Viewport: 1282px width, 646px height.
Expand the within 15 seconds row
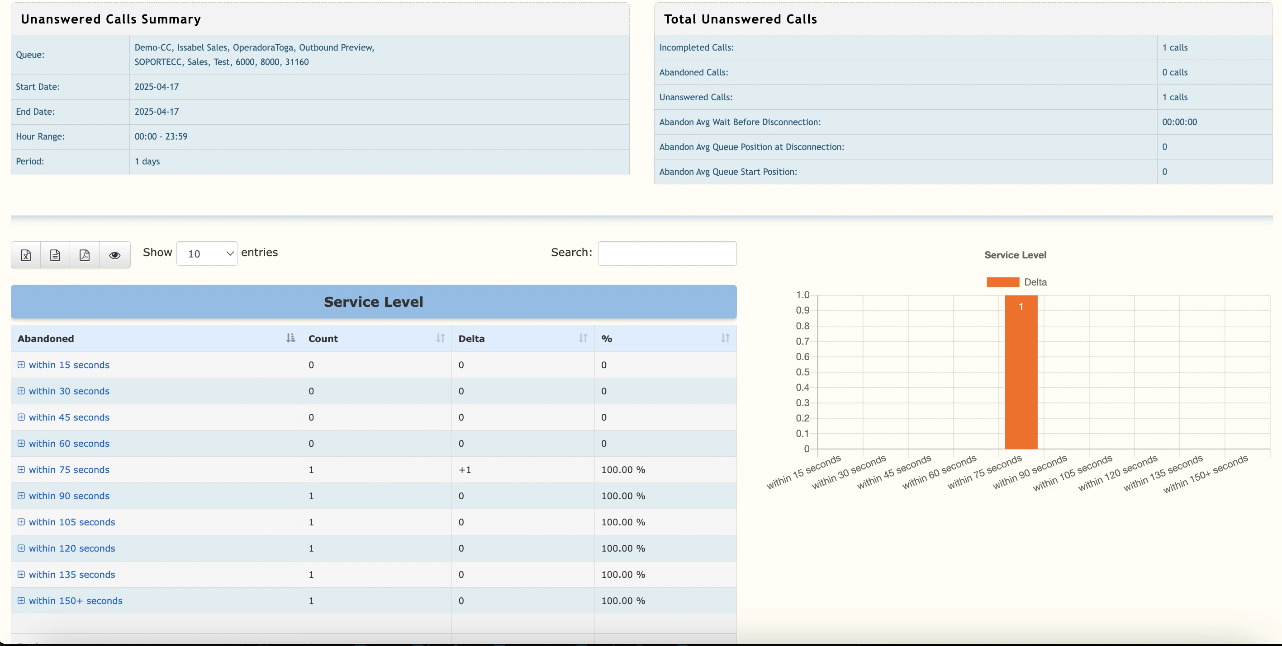pos(69,364)
